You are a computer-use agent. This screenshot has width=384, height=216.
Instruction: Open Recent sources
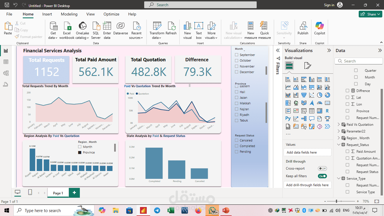tap(136, 30)
